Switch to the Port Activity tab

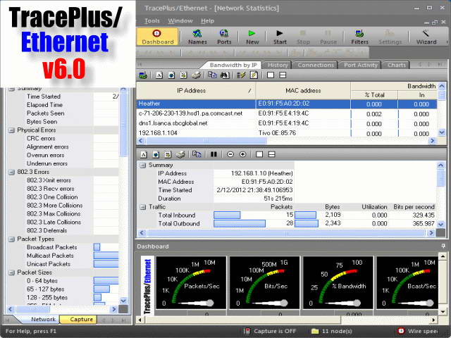click(x=360, y=65)
